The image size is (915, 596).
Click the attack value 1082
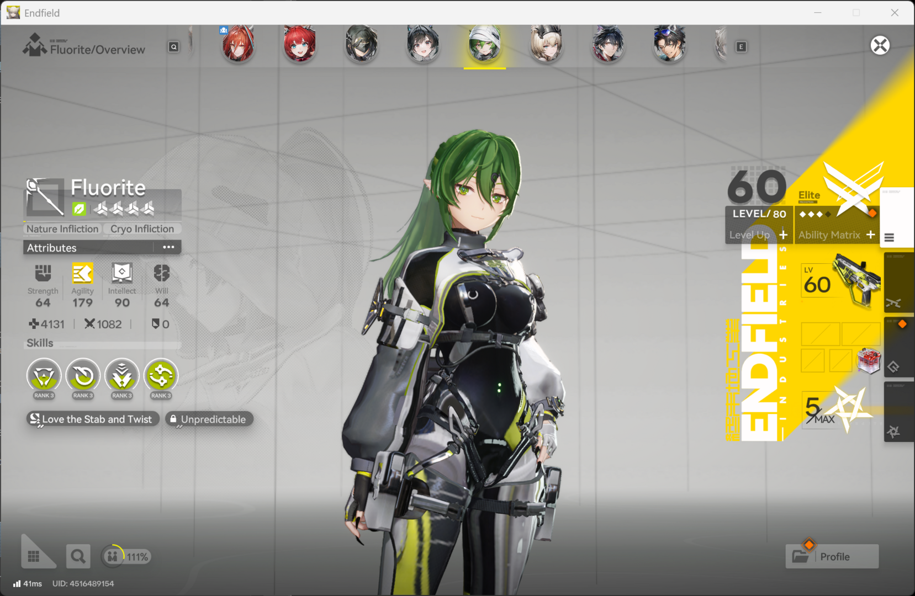point(103,324)
